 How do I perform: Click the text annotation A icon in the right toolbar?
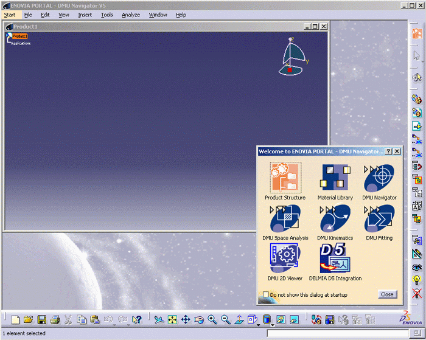(417, 206)
